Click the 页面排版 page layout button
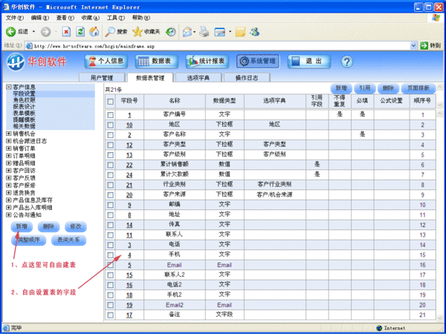Viewport: 446px width, 334px height. [418, 88]
